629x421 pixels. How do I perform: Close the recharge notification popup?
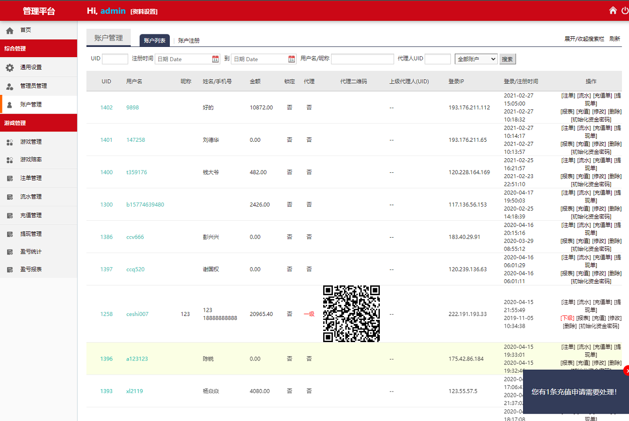coord(627,371)
